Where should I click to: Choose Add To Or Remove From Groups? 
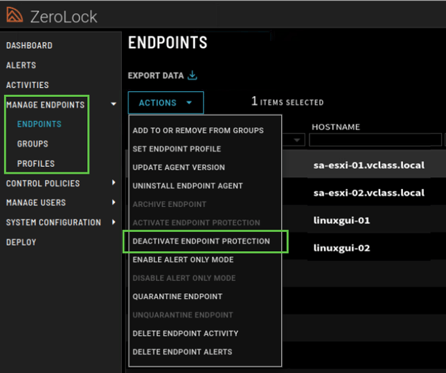point(197,130)
